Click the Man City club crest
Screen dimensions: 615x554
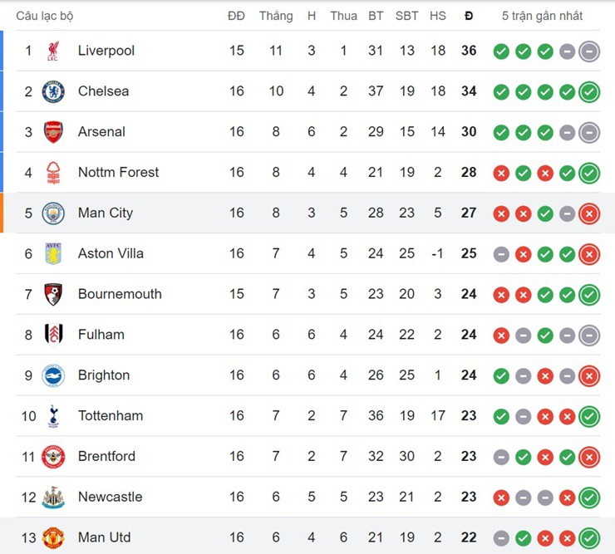[53, 213]
